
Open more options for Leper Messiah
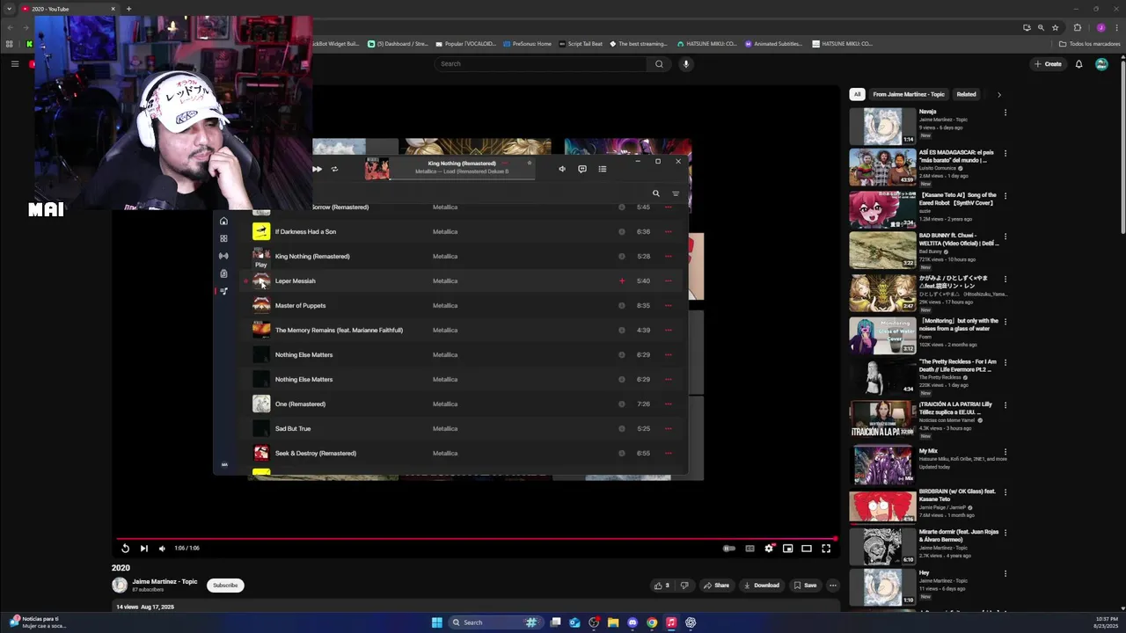(668, 280)
